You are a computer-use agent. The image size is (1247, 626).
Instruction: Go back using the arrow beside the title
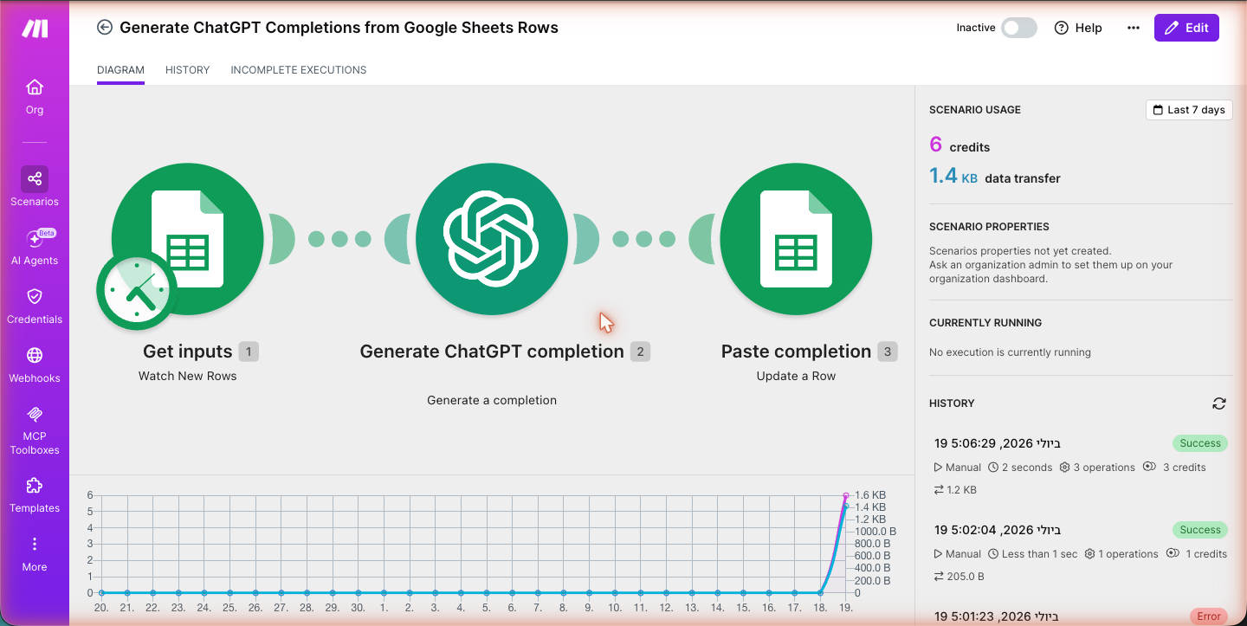(105, 28)
